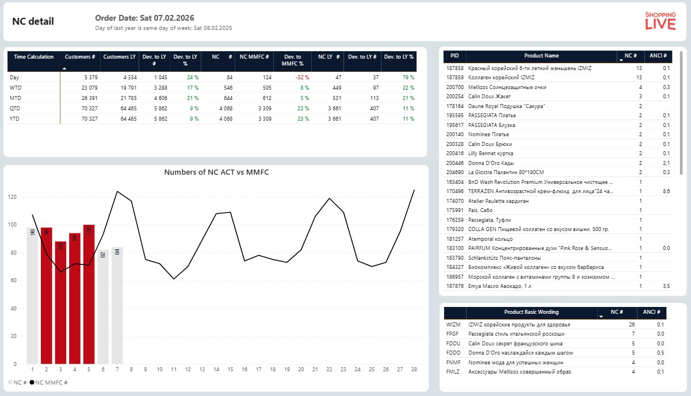Viewport: 691px width, 396px height.
Task: Click the sort arrow under Customers # header
Action: click(x=64, y=68)
